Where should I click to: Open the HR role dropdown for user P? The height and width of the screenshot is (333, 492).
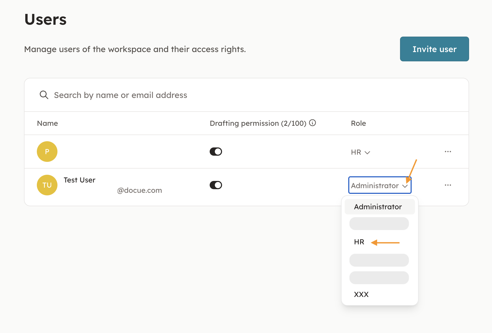click(360, 152)
